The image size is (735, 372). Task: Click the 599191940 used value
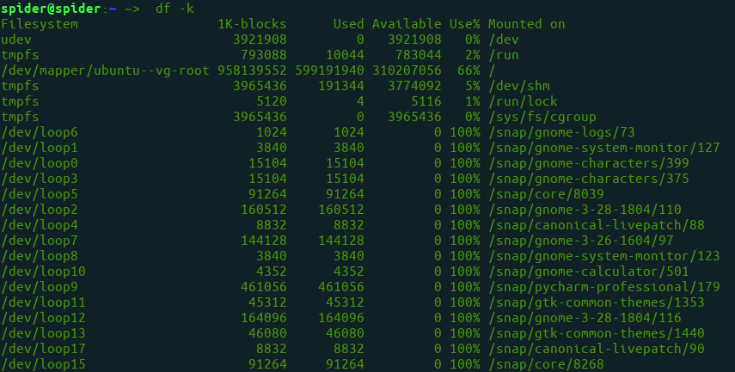coord(329,70)
